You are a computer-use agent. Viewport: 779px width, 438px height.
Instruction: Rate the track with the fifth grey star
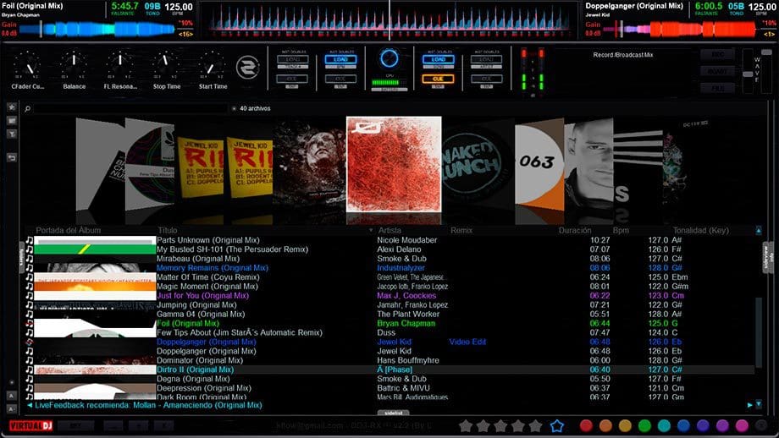[x=535, y=425]
